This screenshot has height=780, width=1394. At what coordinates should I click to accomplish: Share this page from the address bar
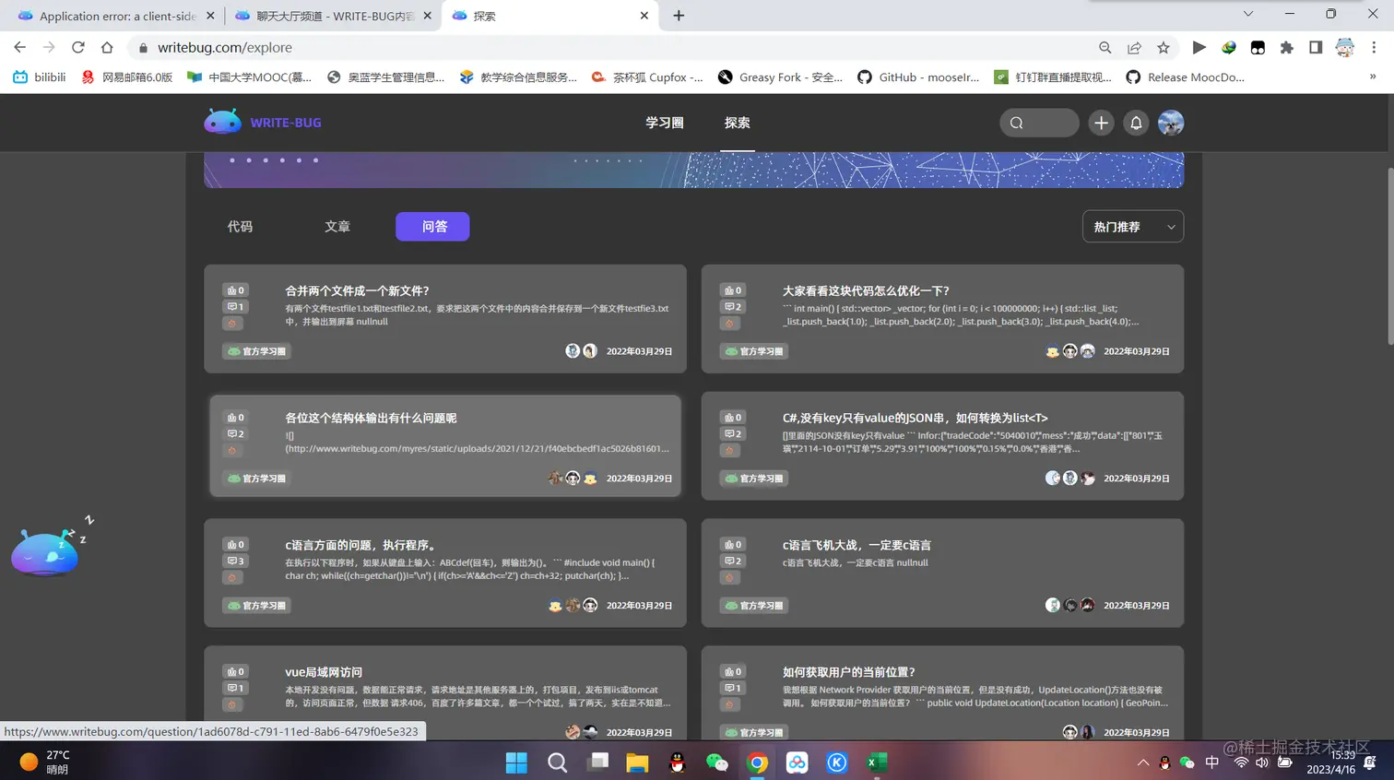pos(1134,47)
